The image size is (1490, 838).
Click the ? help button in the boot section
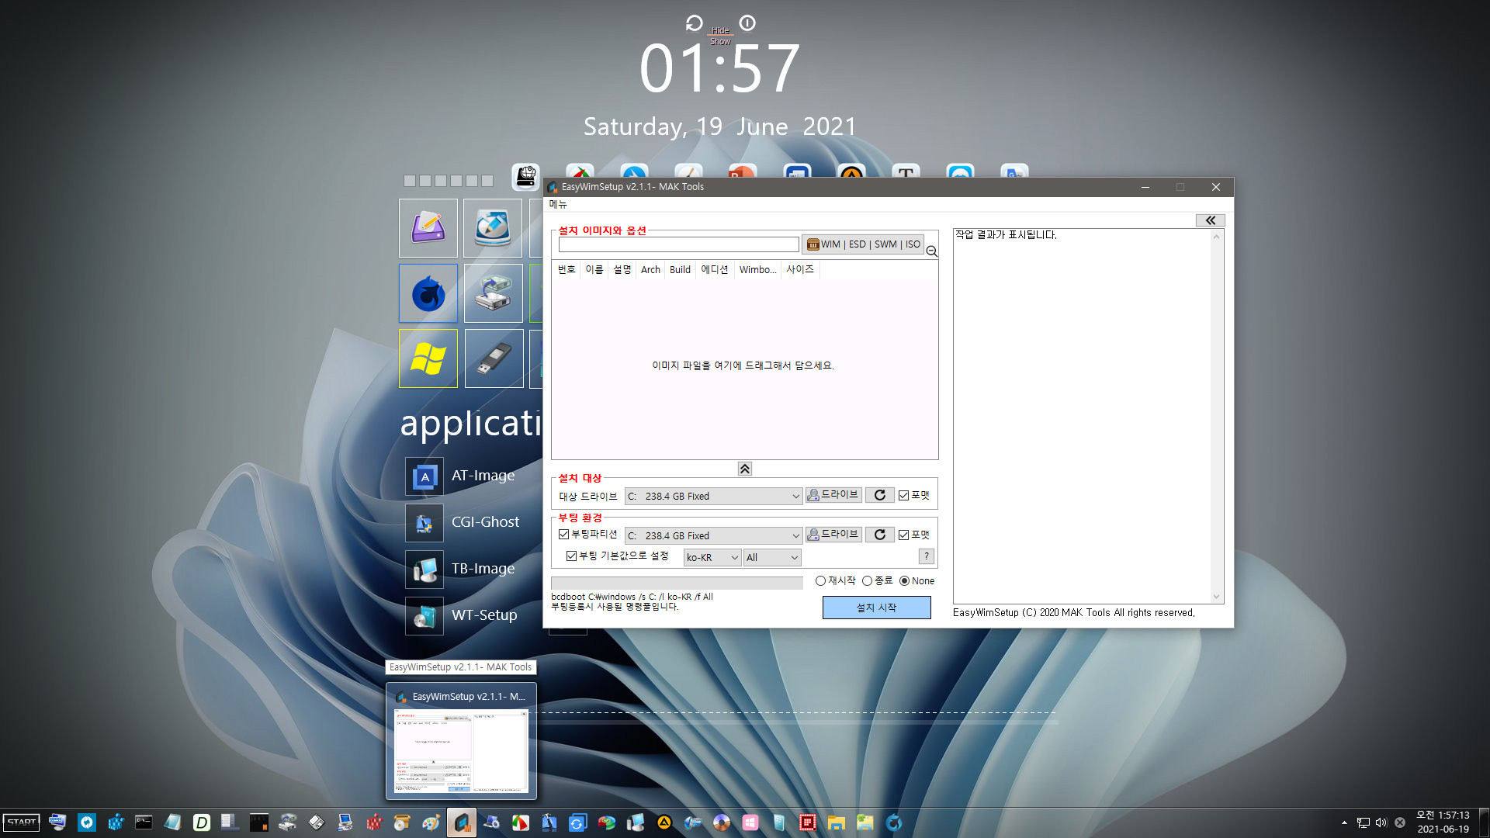pyautogui.click(x=926, y=556)
